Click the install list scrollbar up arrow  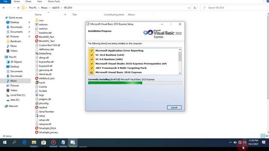180,49
